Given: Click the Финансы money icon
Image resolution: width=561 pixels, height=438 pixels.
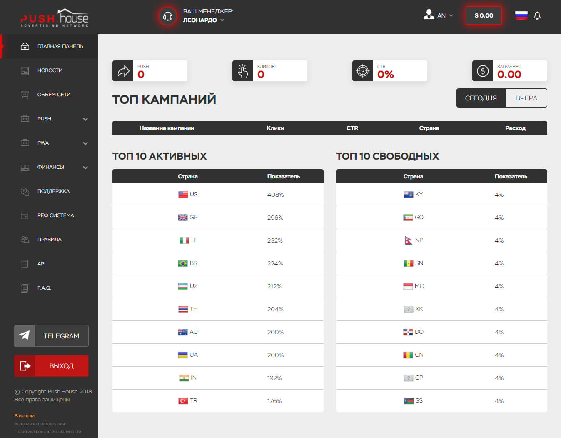Looking at the screenshot, I should [25, 167].
